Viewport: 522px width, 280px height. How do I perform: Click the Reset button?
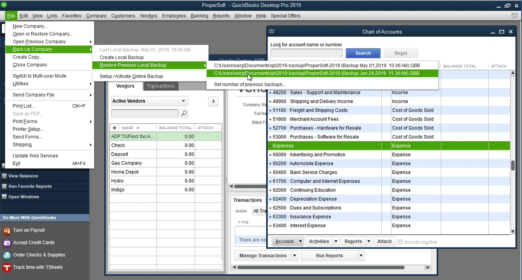tap(401, 53)
